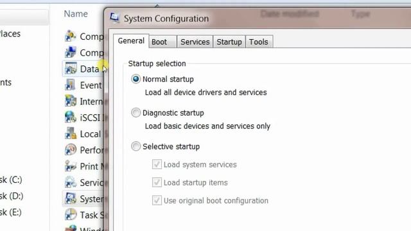Screen dimensions: 411x231
Task: Select Normal startup radio button
Action: coord(136,79)
